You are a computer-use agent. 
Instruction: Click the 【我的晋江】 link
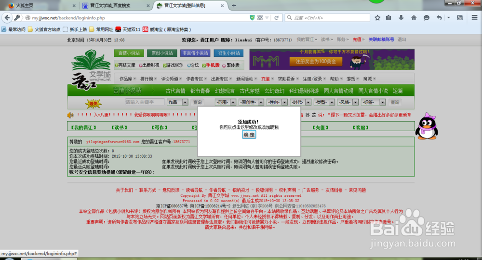click(x=83, y=127)
